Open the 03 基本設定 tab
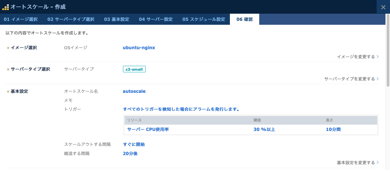This screenshot has height=173, width=390. pos(116,19)
